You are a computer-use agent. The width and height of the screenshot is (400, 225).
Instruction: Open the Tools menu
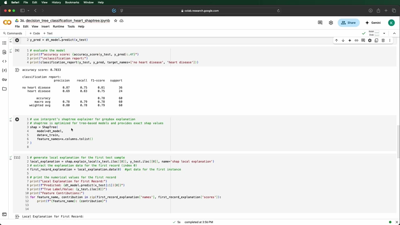71,26
